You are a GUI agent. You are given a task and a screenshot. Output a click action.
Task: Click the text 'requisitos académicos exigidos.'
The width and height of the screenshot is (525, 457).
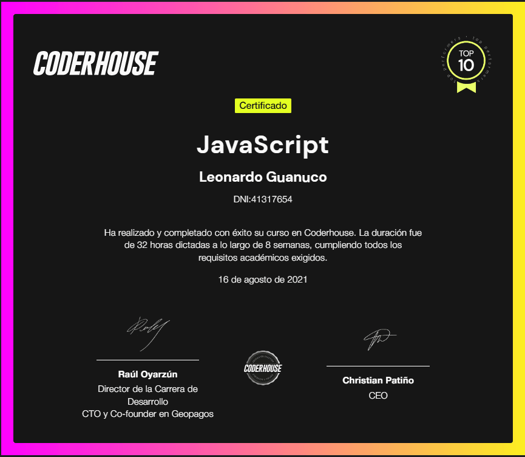(x=263, y=258)
